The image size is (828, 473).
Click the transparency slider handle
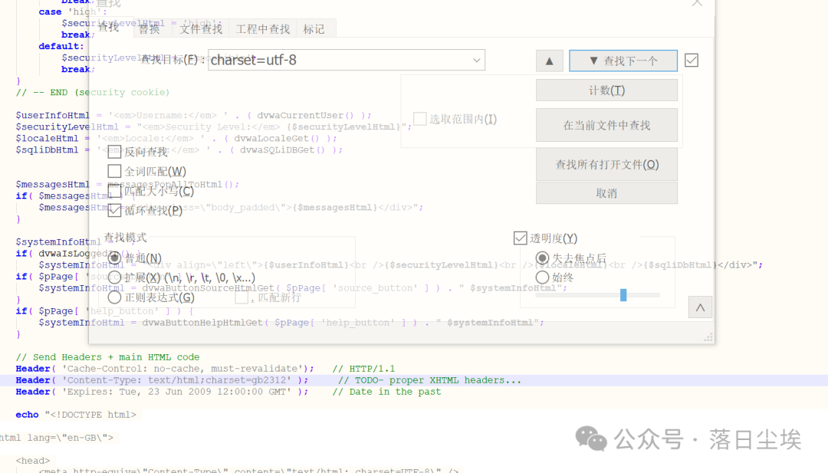click(x=623, y=295)
